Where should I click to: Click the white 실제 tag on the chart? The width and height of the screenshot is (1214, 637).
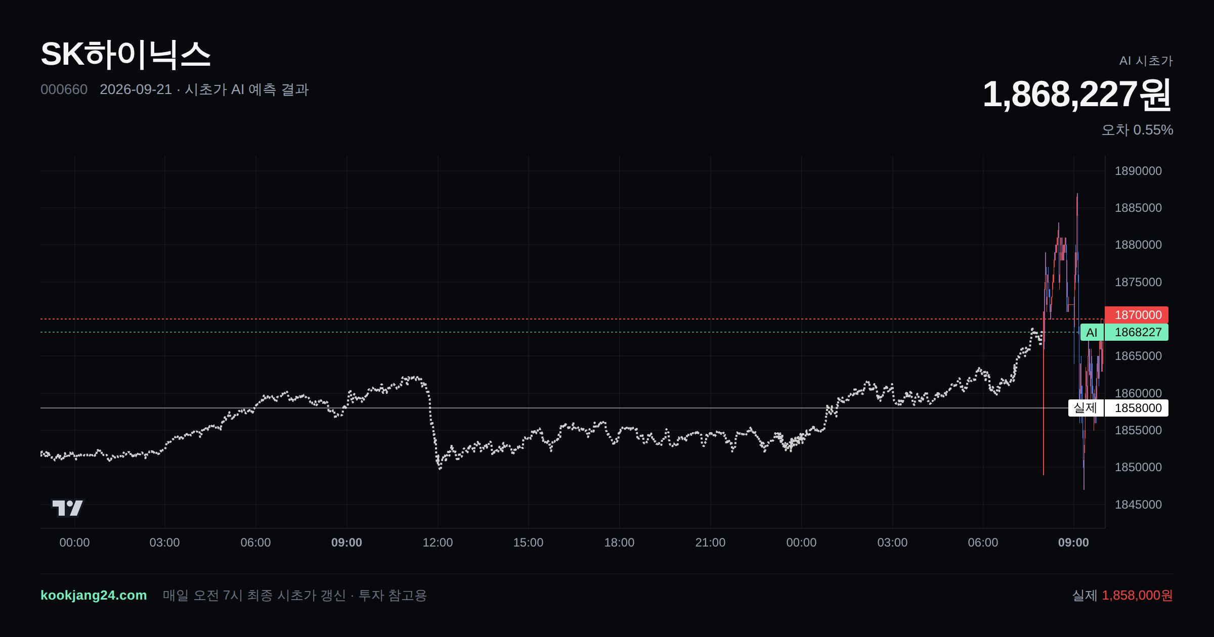pyautogui.click(x=1086, y=408)
